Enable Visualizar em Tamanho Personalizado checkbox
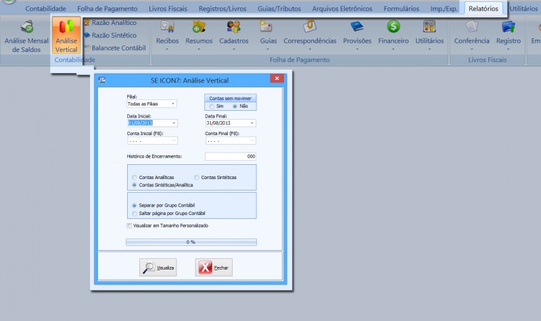 click(129, 225)
